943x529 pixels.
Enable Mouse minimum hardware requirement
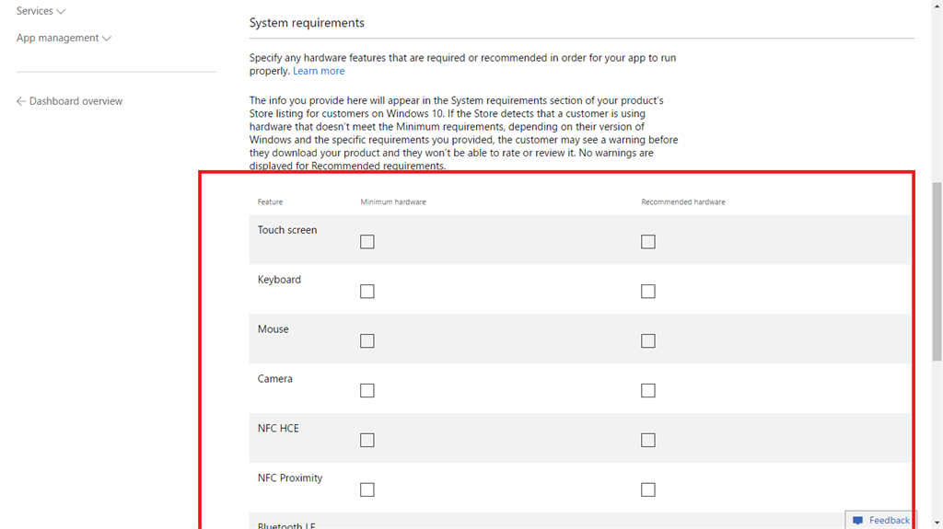point(367,341)
